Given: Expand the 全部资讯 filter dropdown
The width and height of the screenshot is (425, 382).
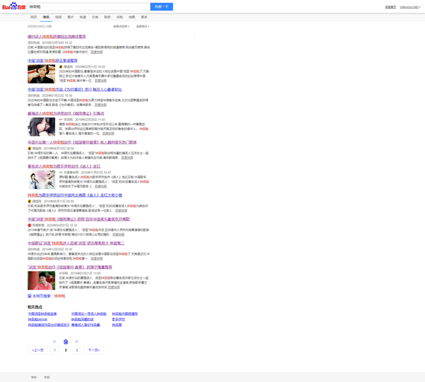Looking at the screenshot, I should click(142, 26).
